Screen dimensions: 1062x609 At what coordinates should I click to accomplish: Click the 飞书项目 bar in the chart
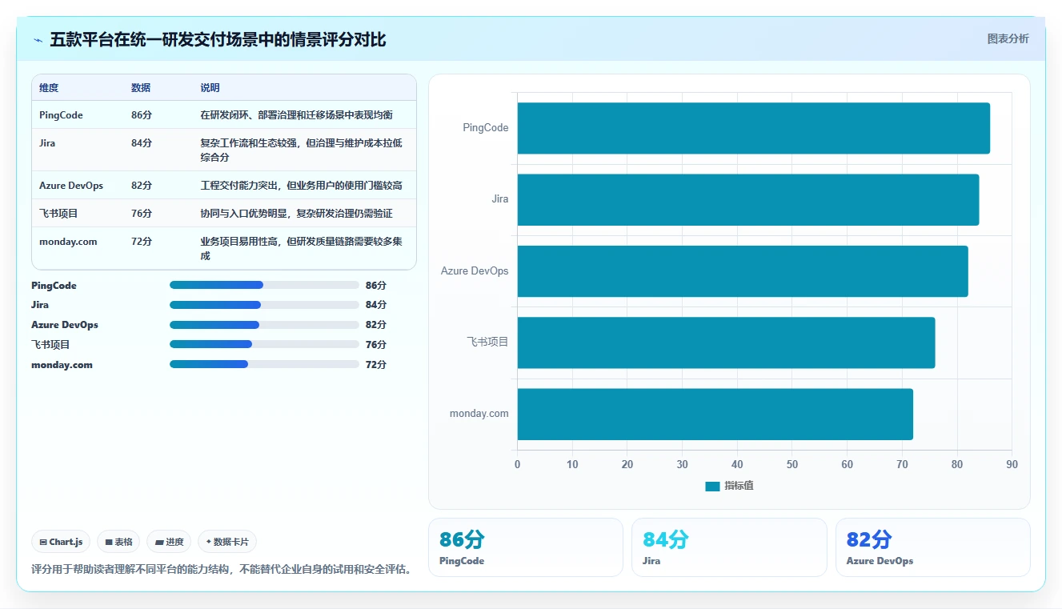pos(726,343)
